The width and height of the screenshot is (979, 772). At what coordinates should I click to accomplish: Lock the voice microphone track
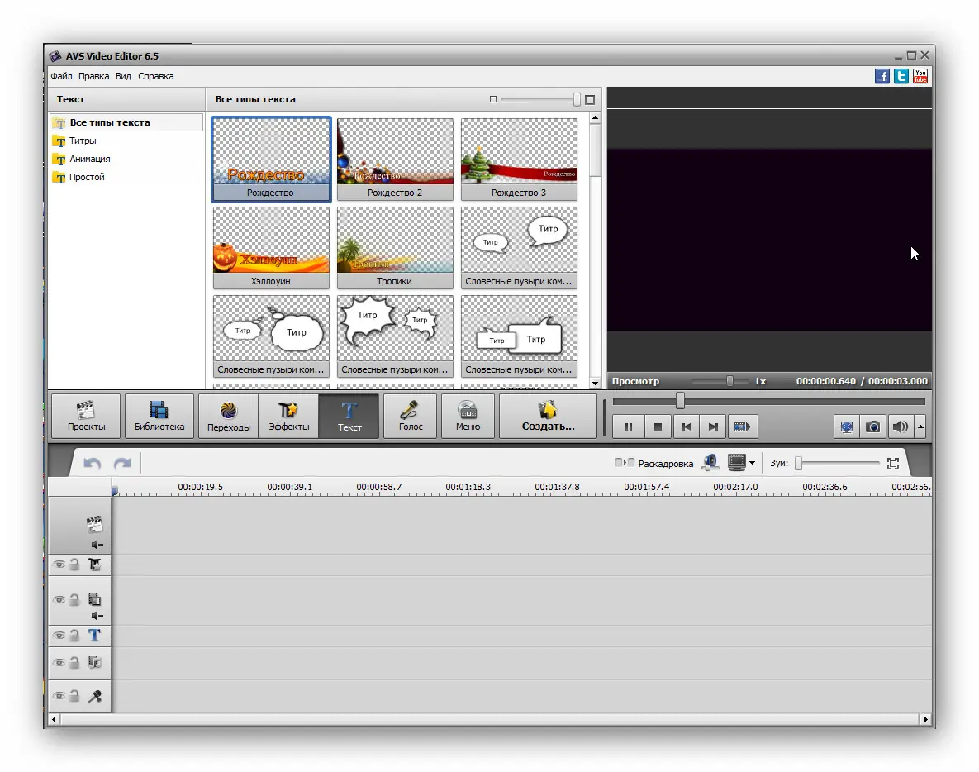coord(74,696)
